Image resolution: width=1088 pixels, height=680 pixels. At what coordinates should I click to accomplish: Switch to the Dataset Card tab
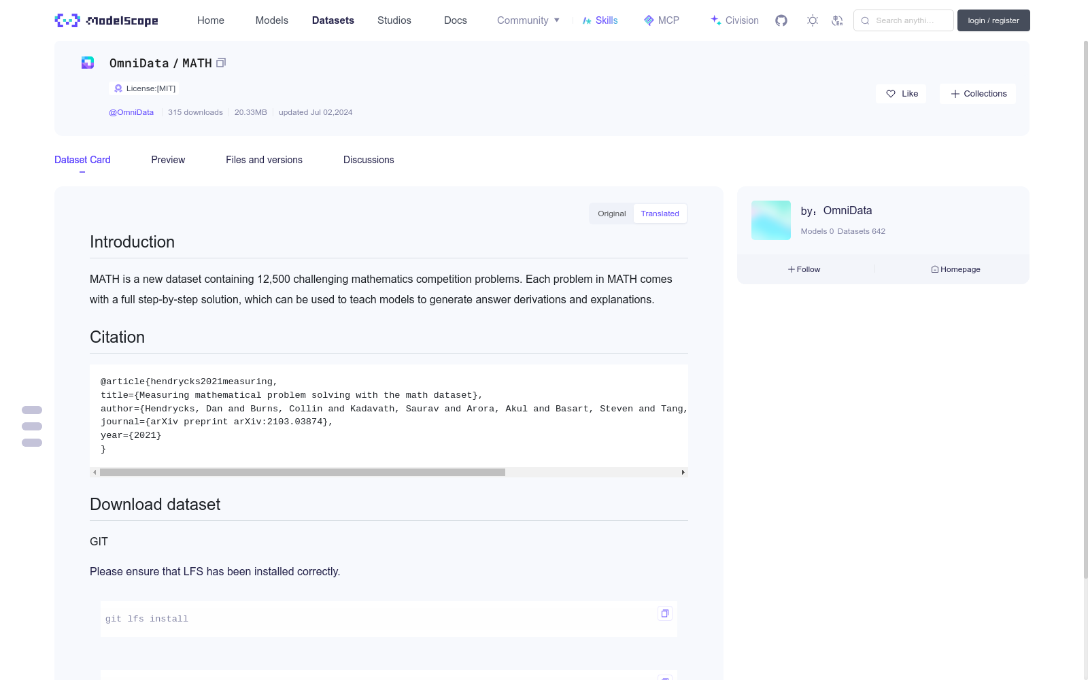(82, 160)
